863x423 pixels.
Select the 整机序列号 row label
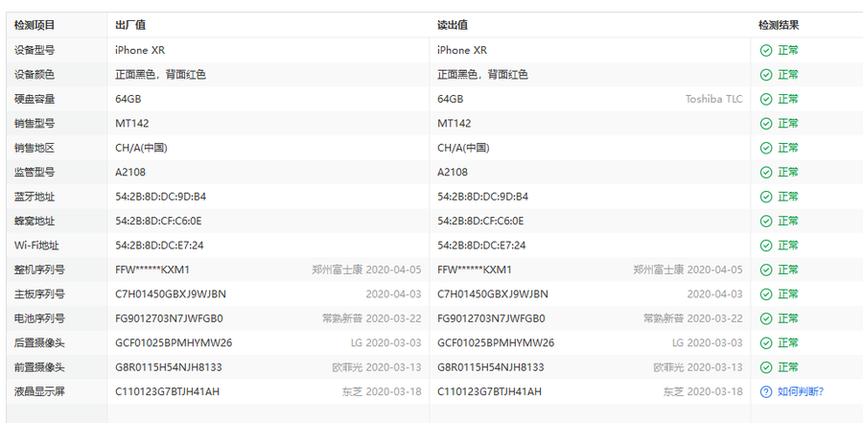tap(39, 270)
